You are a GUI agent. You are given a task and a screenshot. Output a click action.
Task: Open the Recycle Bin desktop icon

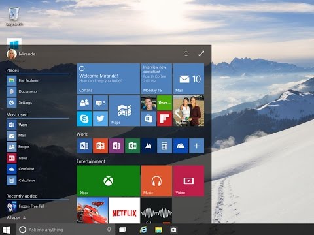point(14,16)
